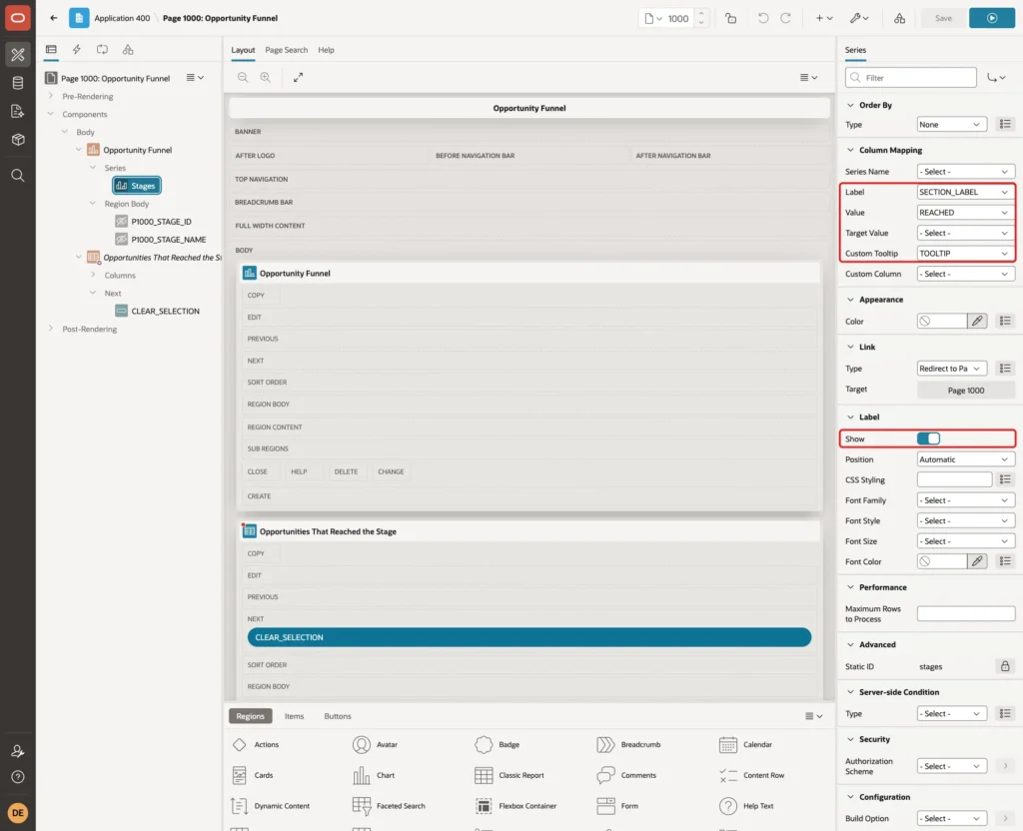
Task: Toggle the Label Show switch
Action: 928,439
